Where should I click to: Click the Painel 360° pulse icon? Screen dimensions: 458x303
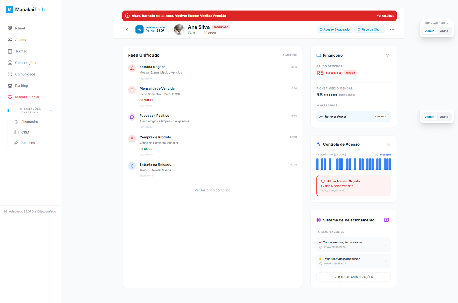[139, 29]
